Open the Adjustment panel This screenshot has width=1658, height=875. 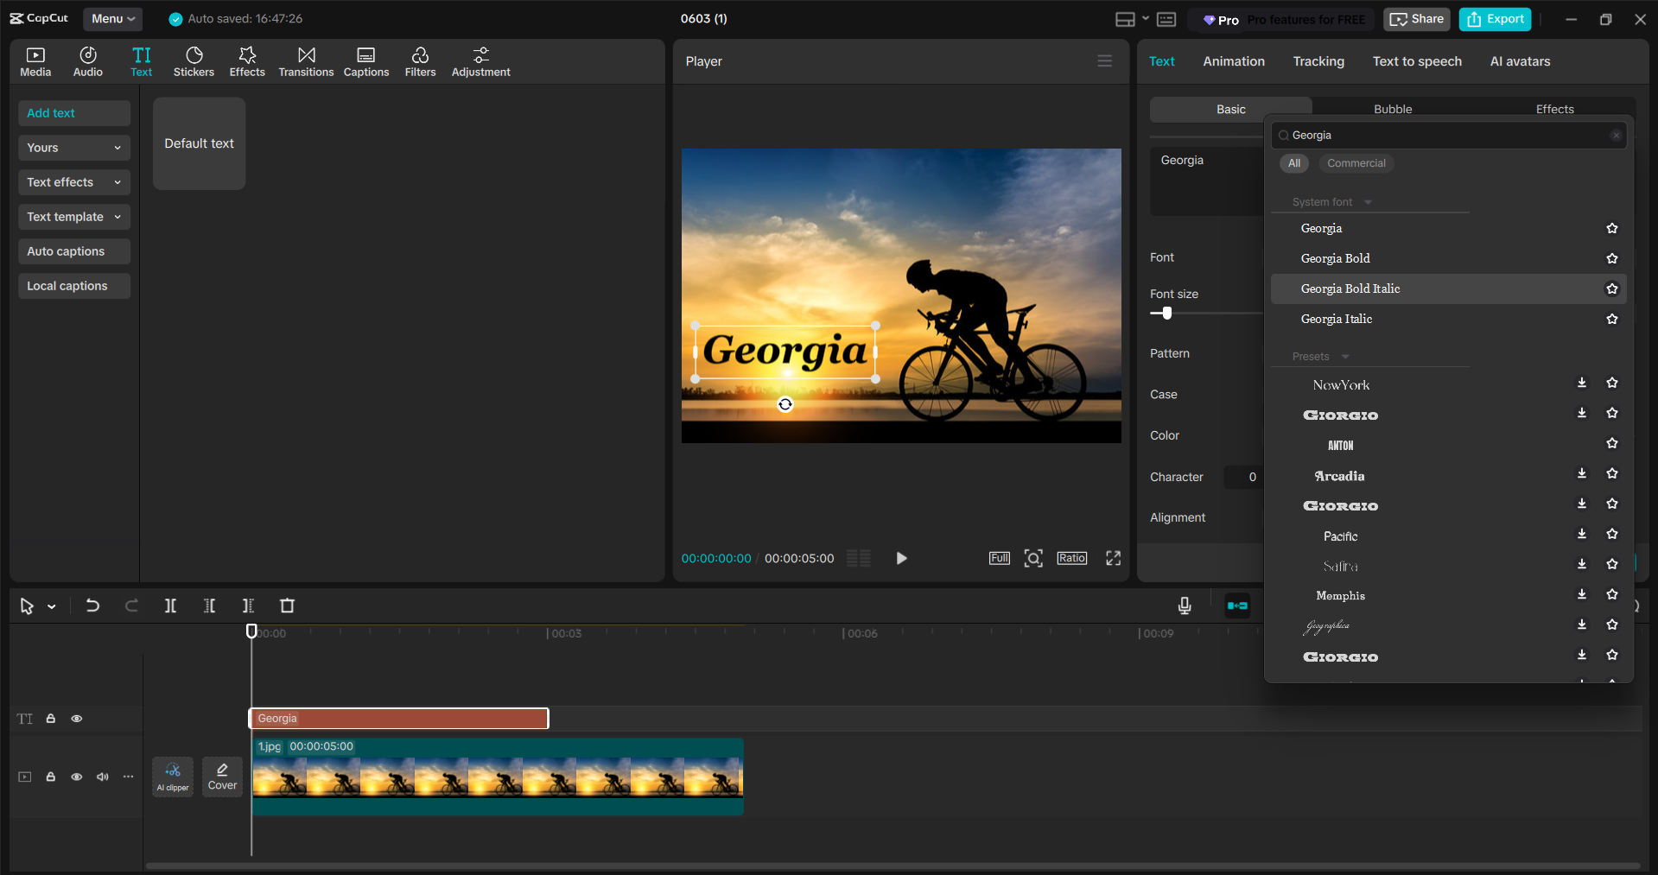click(481, 62)
